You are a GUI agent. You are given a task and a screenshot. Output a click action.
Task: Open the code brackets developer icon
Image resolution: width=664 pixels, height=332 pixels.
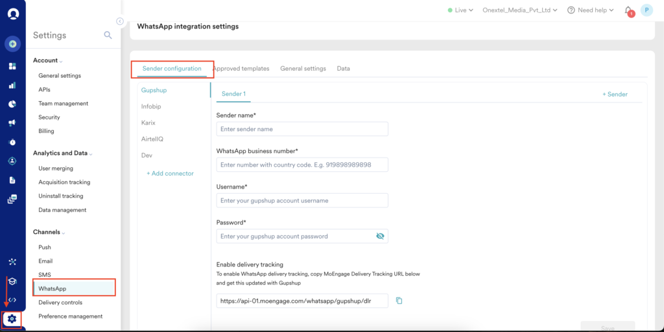12,300
